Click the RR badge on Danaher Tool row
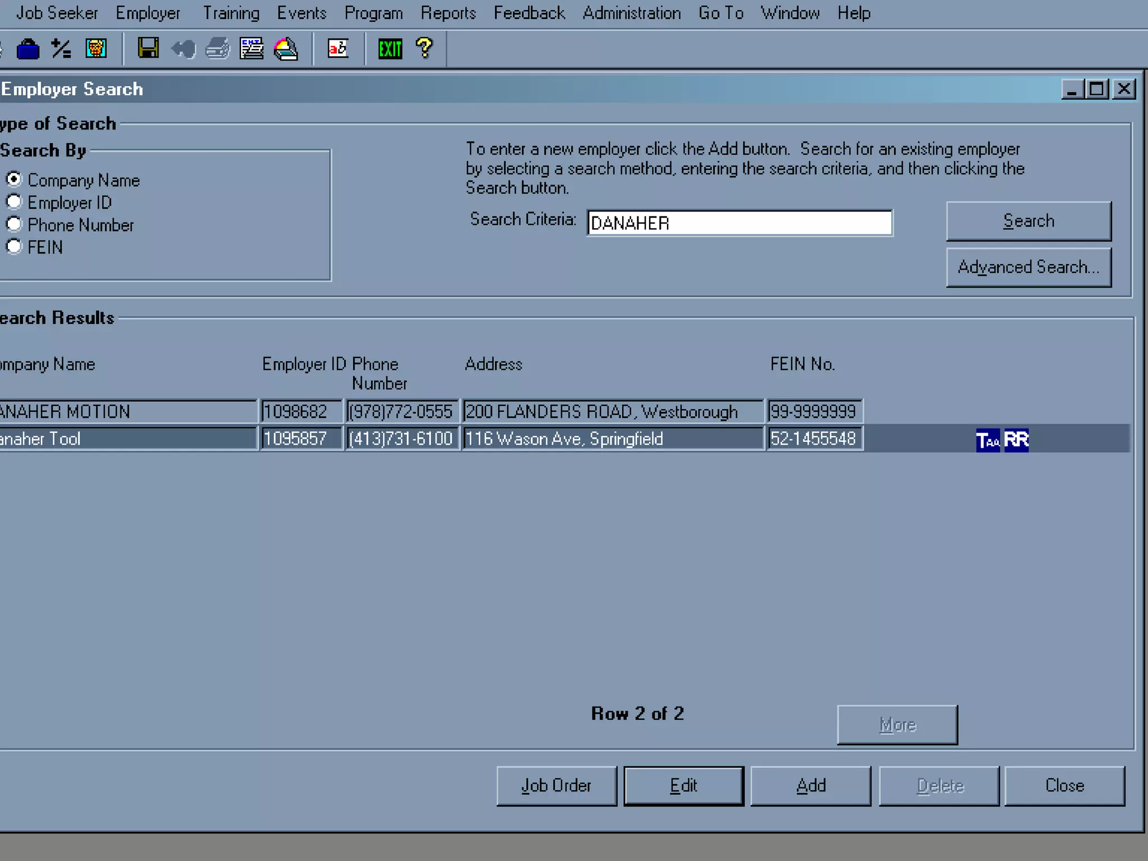 (1016, 439)
